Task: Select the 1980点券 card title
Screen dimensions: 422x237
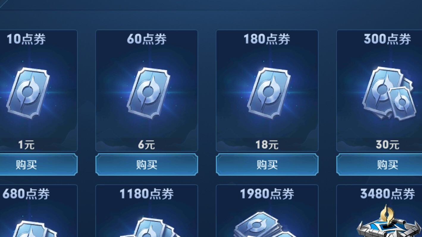Action: [x=267, y=194]
